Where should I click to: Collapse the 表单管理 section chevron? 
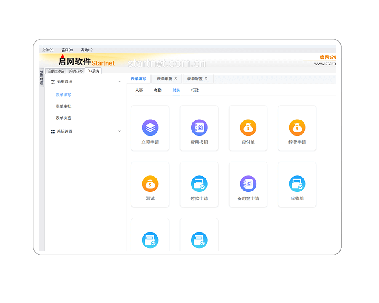point(120,82)
